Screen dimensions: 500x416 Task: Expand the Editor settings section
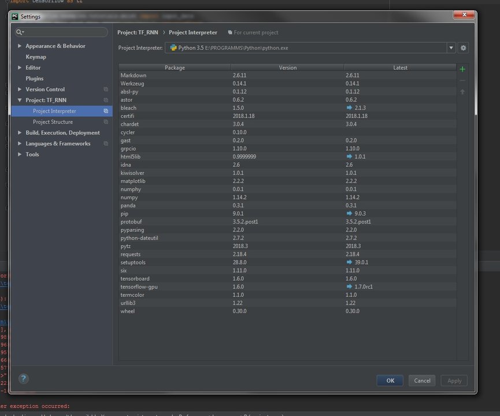20,68
